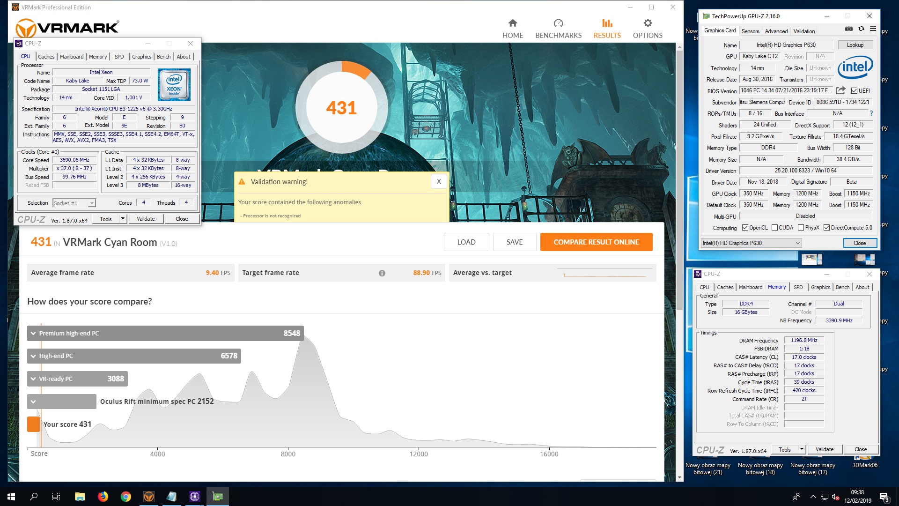Image resolution: width=899 pixels, height=506 pixels.
Task: Click Bus Interface question mark in GPU-Z
Action: click(x=871, y=113)
